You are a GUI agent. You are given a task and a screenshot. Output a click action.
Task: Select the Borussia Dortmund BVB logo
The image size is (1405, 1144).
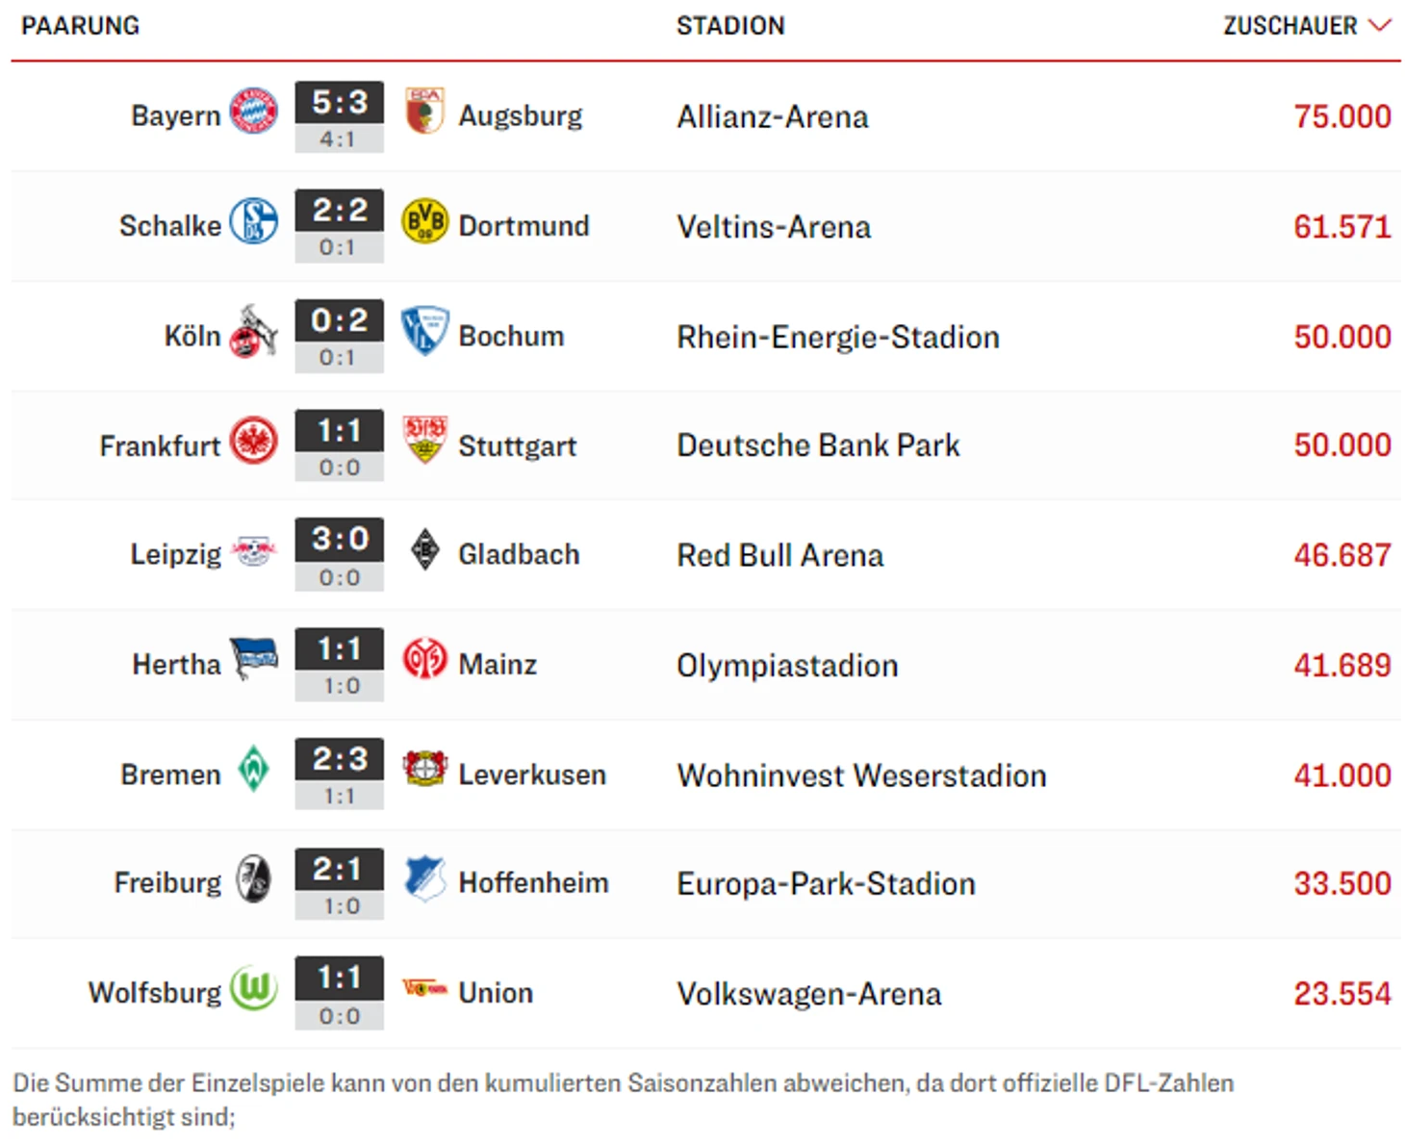click(x=424, y=221)
